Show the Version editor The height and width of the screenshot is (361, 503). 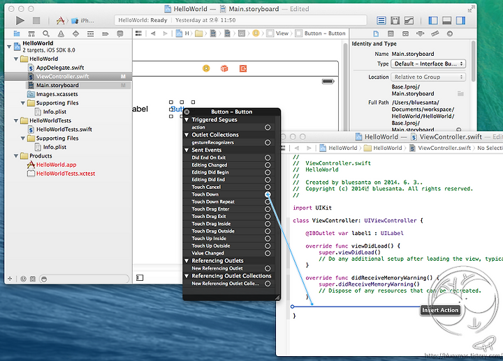pos(409,21)
